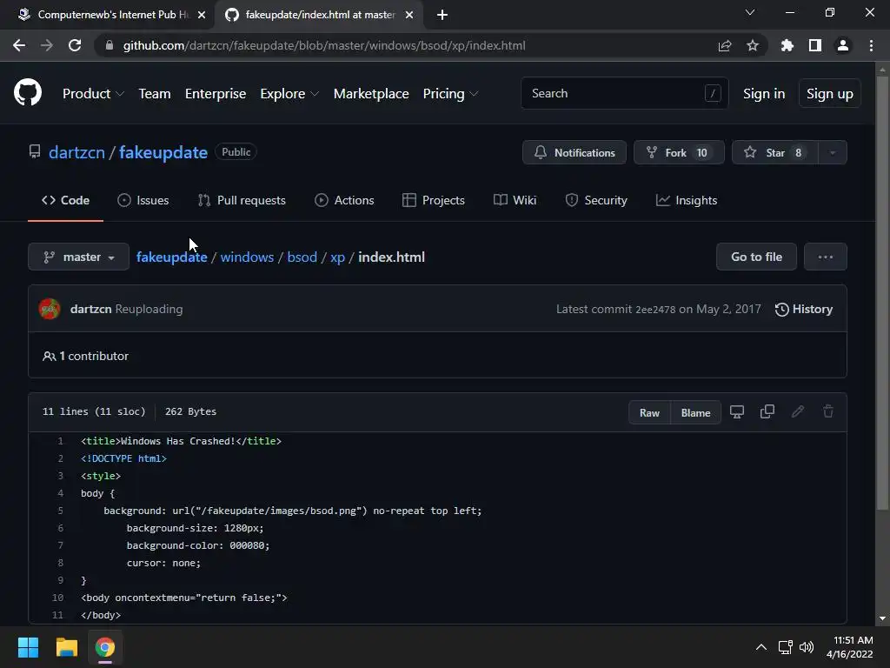View the Raw file

(650, 413)
